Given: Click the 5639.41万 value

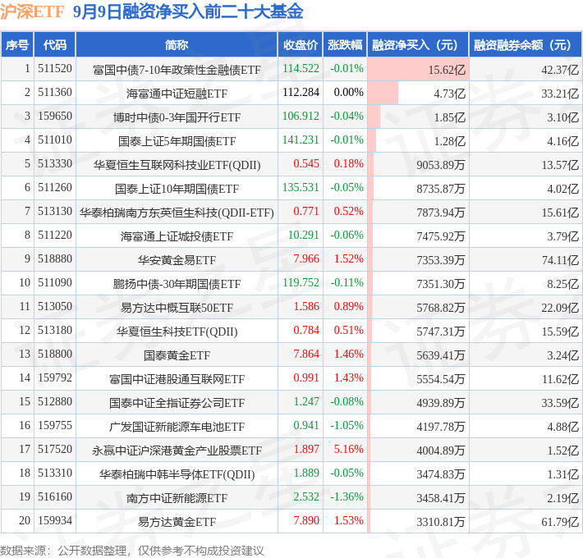Looking at the screenshot, I should point(441,355).
